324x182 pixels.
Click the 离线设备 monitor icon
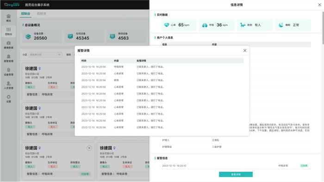tap(112, 36)
